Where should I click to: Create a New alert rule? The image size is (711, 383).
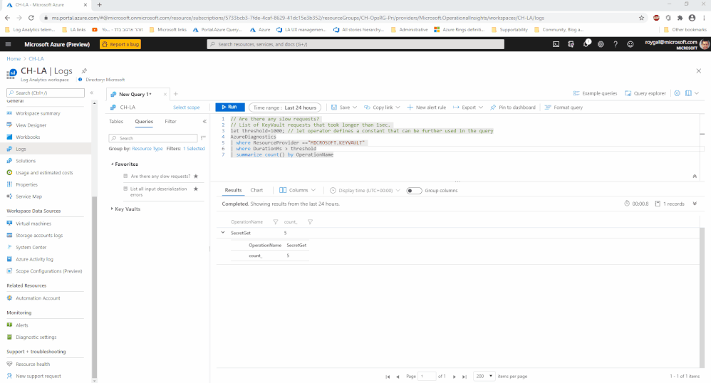426,107
